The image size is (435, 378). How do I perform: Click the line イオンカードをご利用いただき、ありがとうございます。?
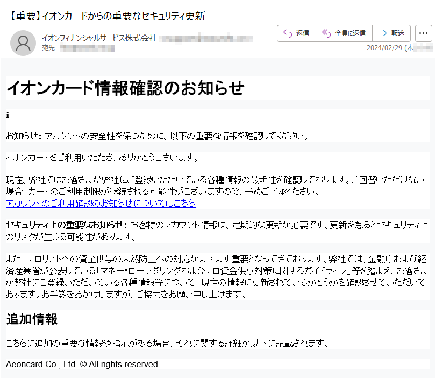pos(102,157)
